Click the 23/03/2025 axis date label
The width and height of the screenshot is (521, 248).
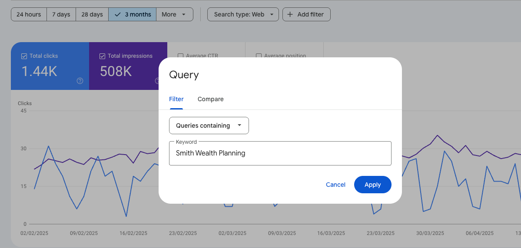[x=381, y=233]
